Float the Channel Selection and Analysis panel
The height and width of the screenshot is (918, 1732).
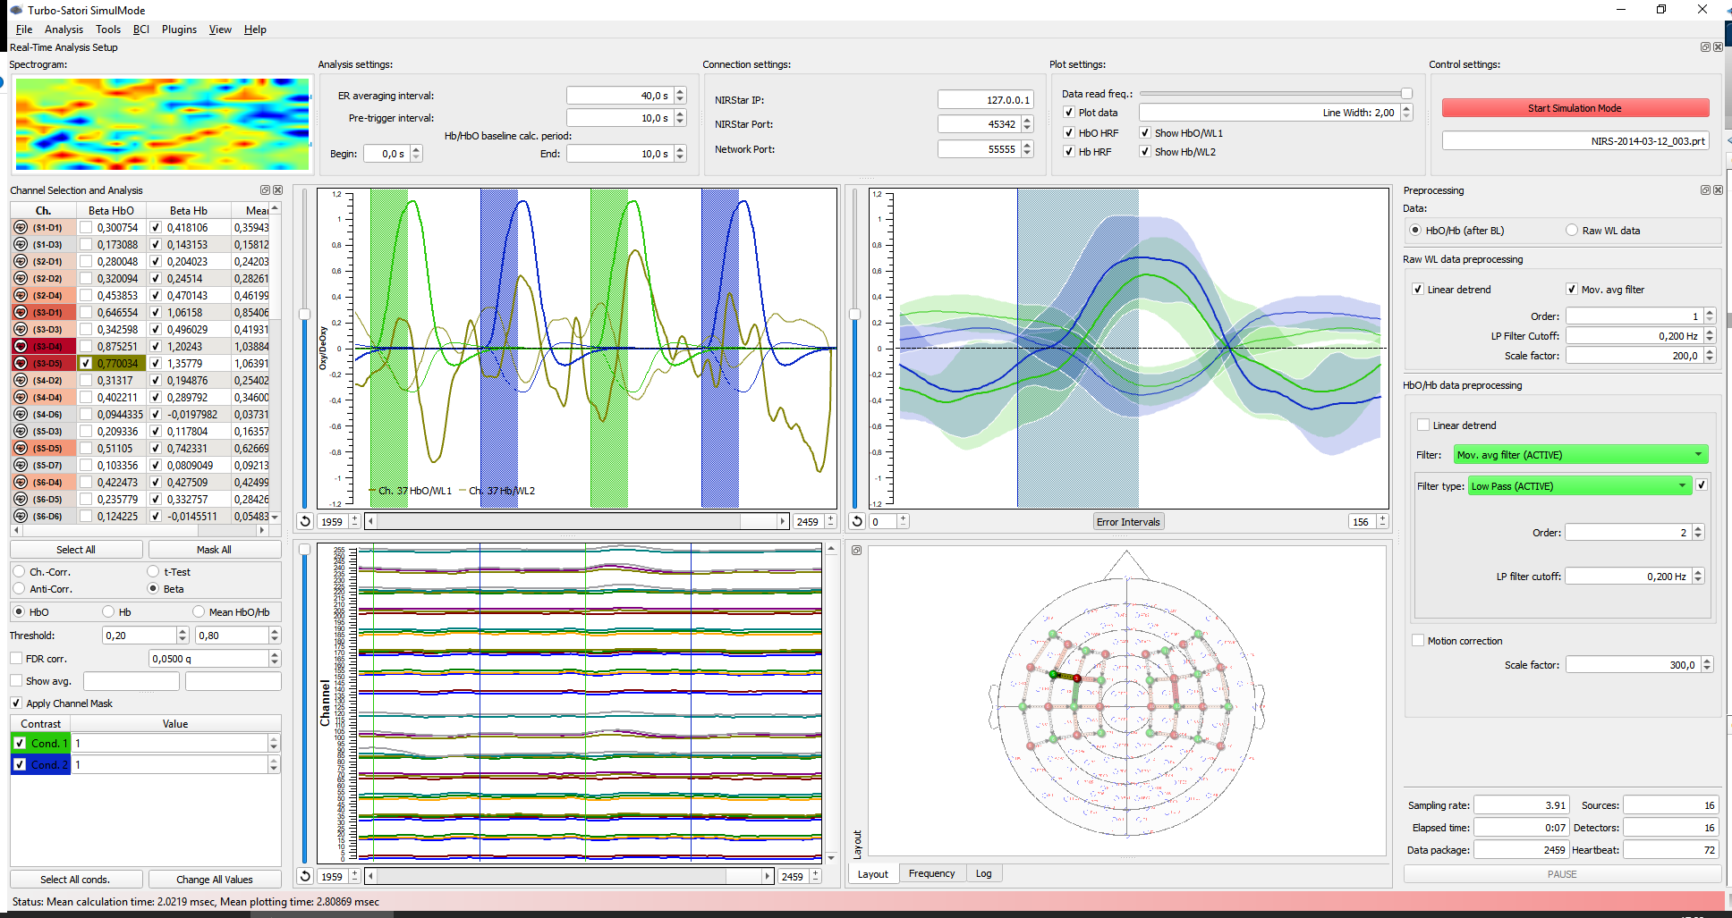265,190
